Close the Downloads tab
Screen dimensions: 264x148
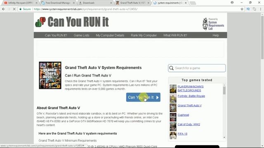point(111,3)
